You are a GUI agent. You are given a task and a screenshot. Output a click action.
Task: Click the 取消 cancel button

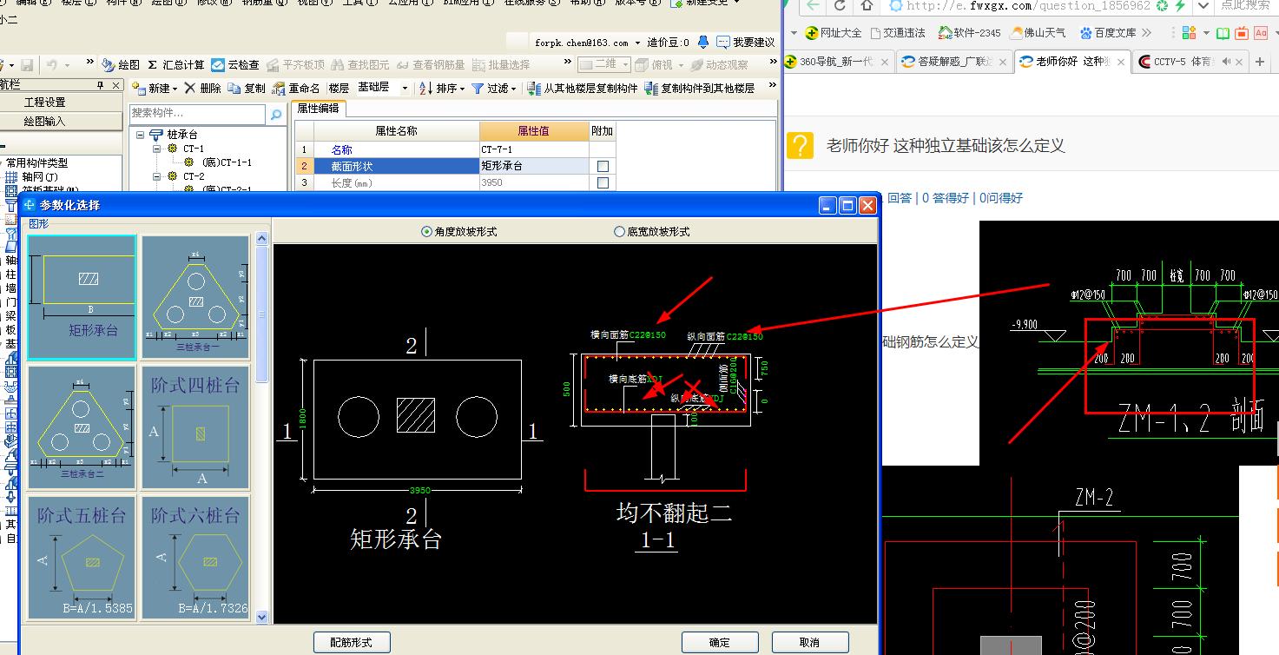tap(810, 642)
